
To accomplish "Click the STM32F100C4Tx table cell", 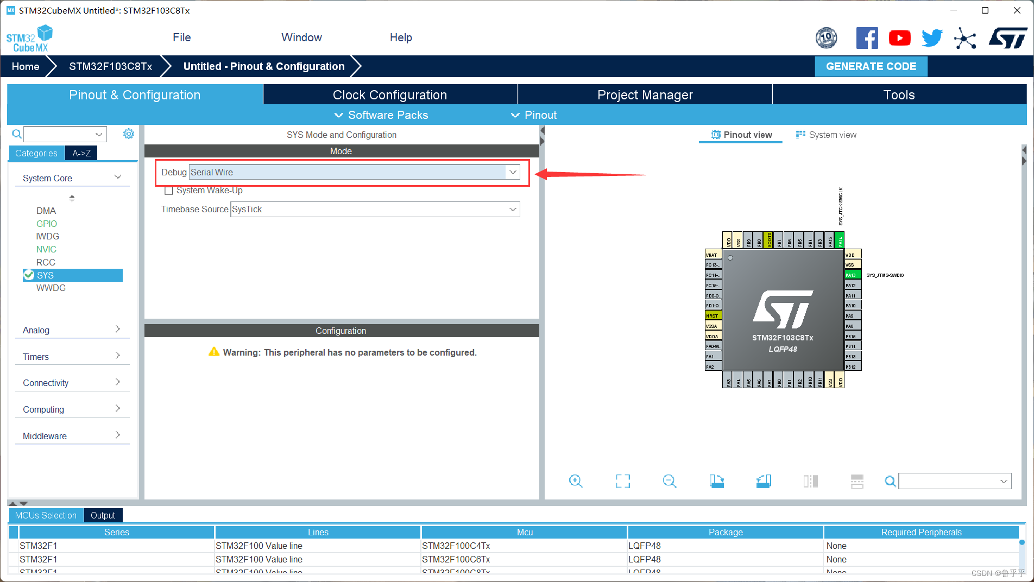I will pos(524,546).
